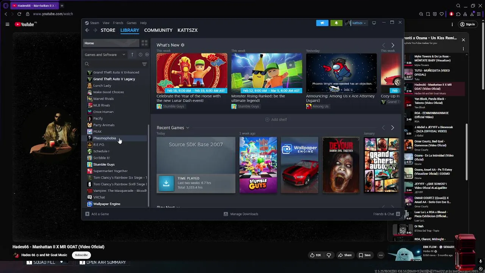Expand Games and Software filter dropdown
Viewport: 485px width, 273px height.
pos(105,55)
